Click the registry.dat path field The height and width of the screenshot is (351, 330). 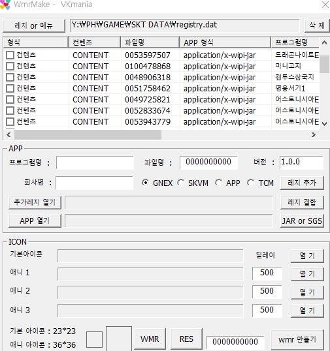pyautogui.click(x=185, y=25)
